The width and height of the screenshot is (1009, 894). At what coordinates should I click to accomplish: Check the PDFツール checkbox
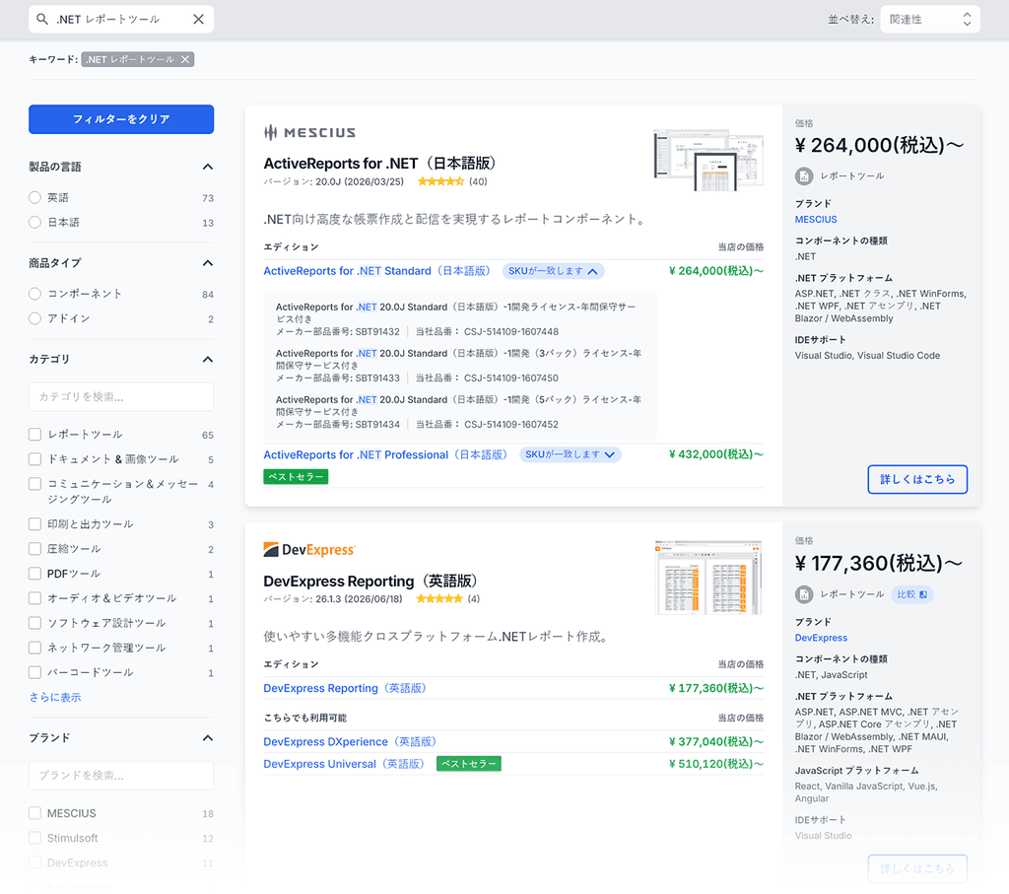click(34, 573)
